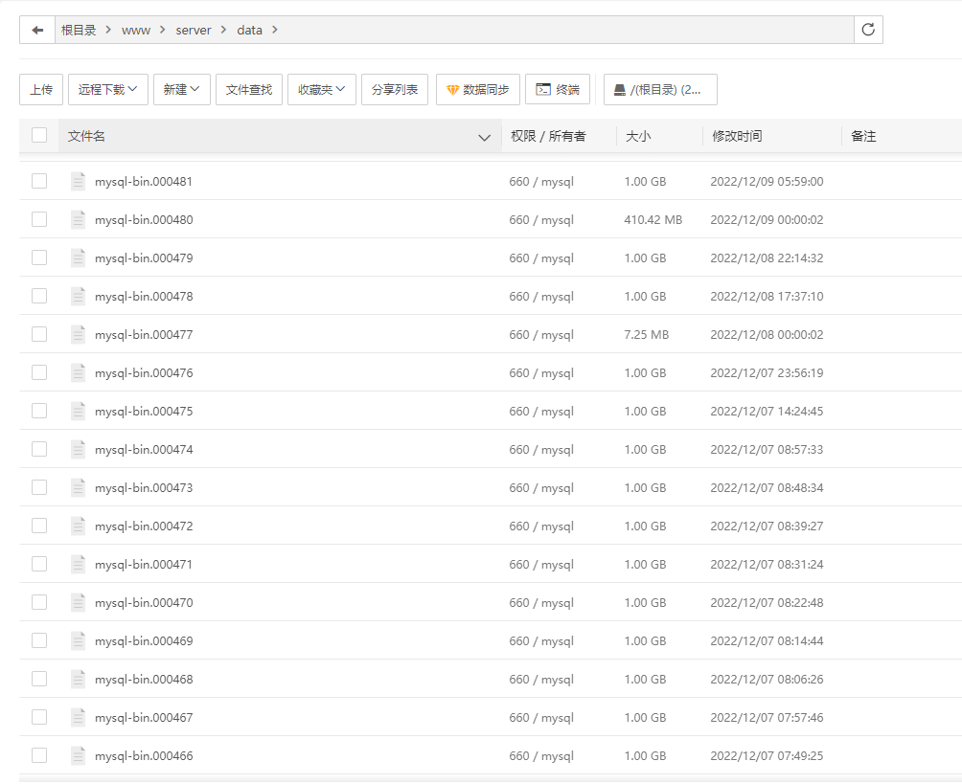Screen dimensions: 962x784
Task: Open the 分享列表 share list
Action: (x=395, y=89)
